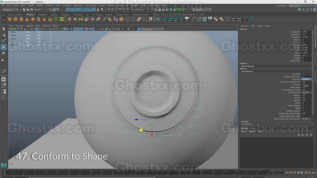Select the Display tab in Layer Editor
The image size is (317, 178).
pyautogui.click(x=244, y=128)
